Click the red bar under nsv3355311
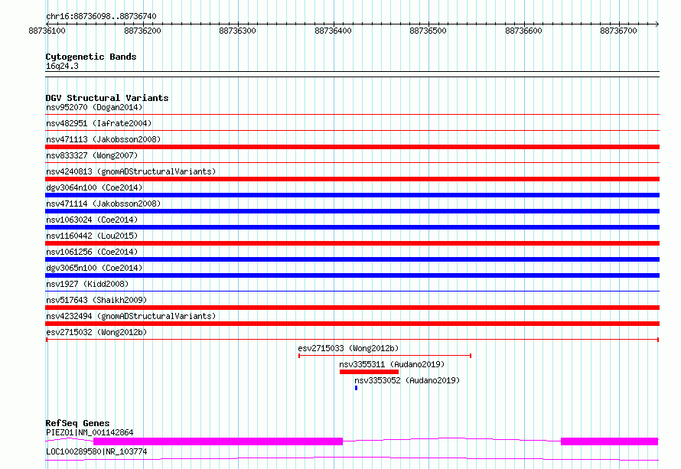The image size is (681, 469). tap(369, 372)
